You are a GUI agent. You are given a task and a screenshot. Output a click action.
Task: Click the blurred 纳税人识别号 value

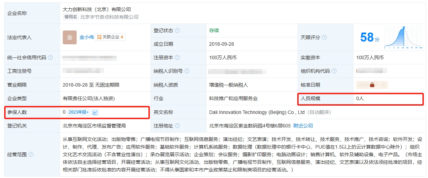tap(238, 71)
